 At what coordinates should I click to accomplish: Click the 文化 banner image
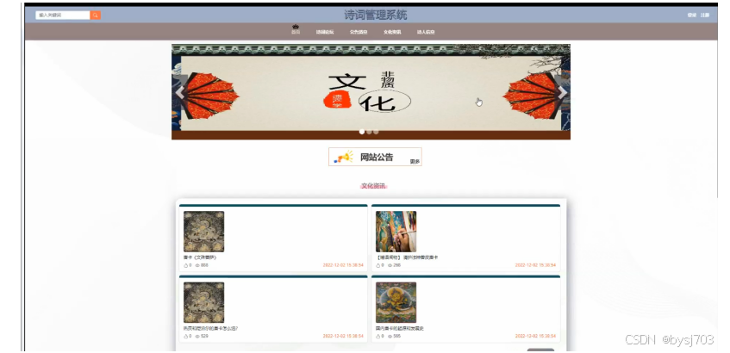point(371,91)
